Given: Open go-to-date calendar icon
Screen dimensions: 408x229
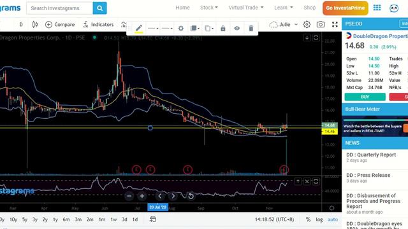Looking at the screenshot, I should pos(153,219).
